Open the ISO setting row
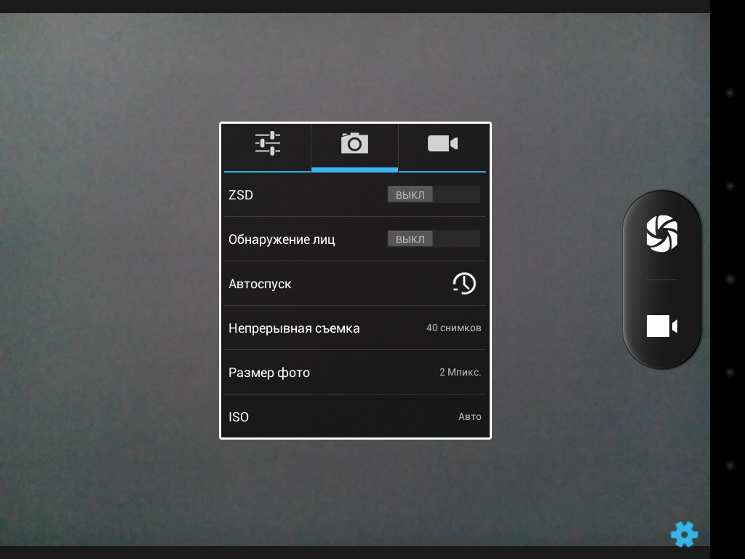This screenshot has width=745, height=559. [x=355, y=416]
